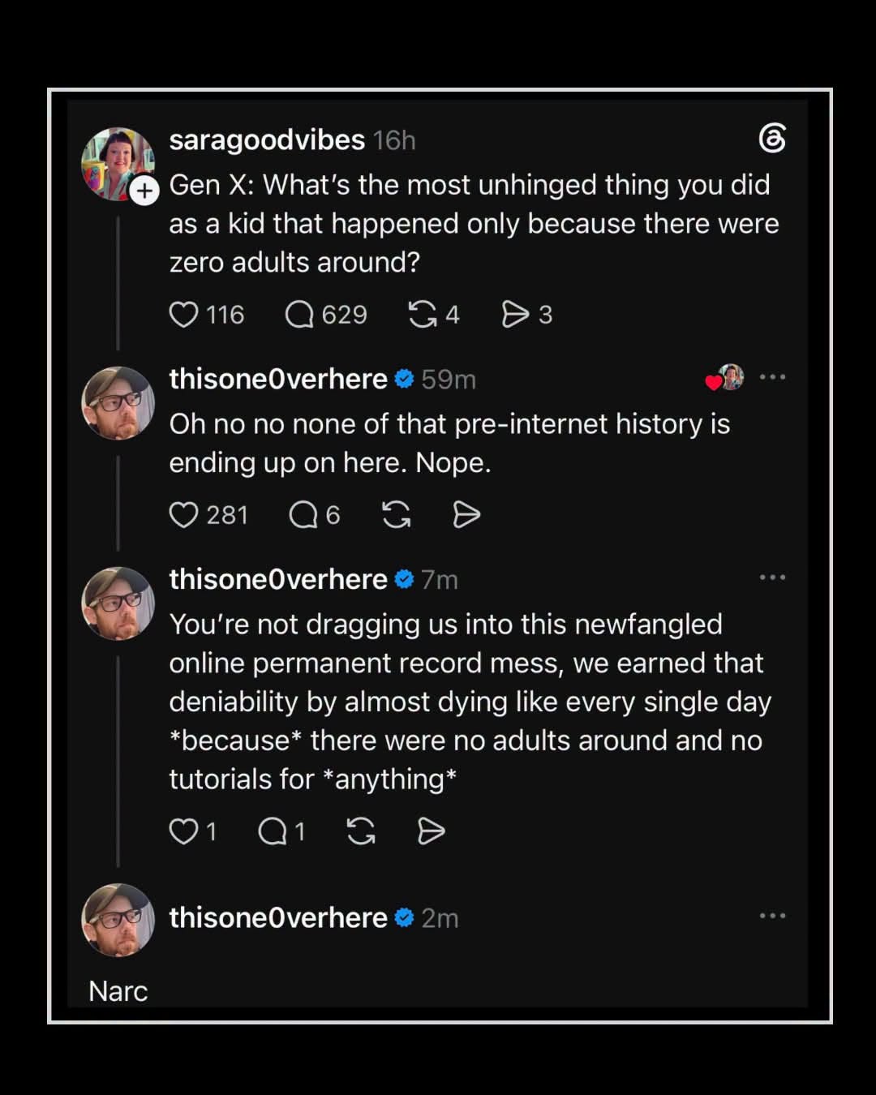Open replies to the 'pre-internet history' comment

303,515
